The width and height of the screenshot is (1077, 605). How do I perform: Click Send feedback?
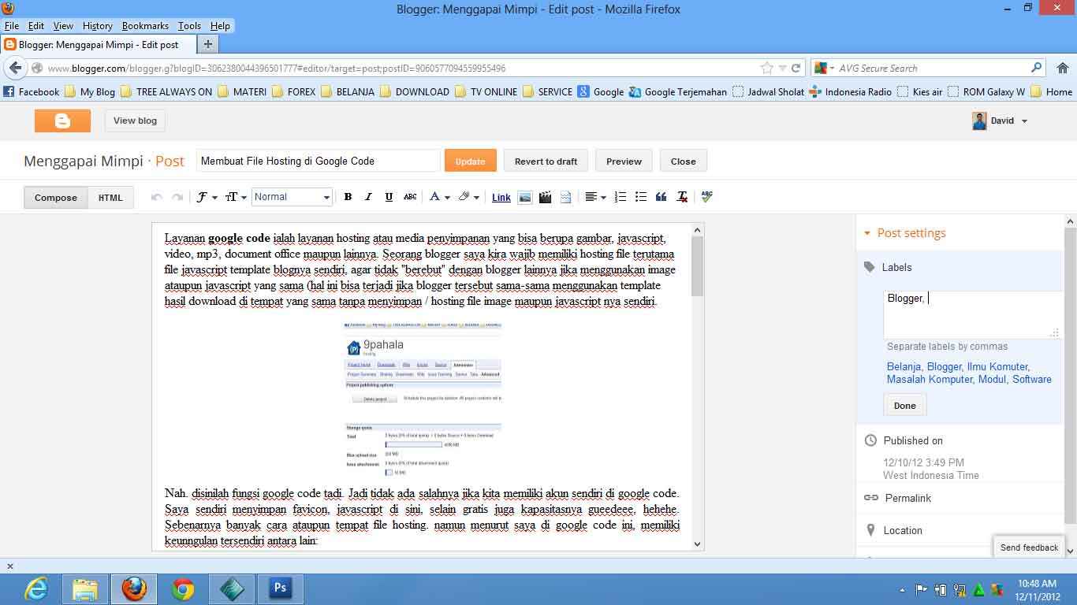point(1029,547)
